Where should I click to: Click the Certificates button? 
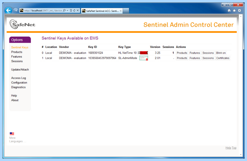[223, 58]
